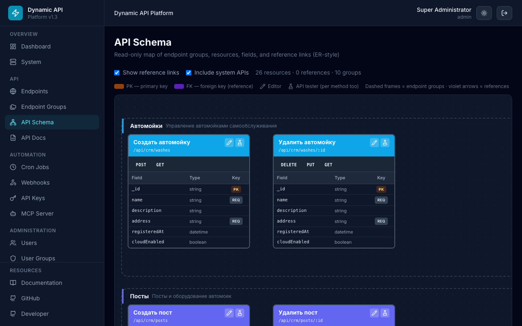
Task: Click description field in Создать автомойку
Action: (x=146, y=210)
